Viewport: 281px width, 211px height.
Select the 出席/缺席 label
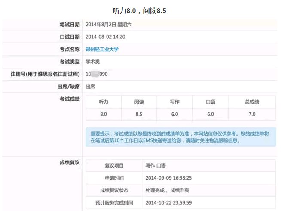[x=68, y=87]
